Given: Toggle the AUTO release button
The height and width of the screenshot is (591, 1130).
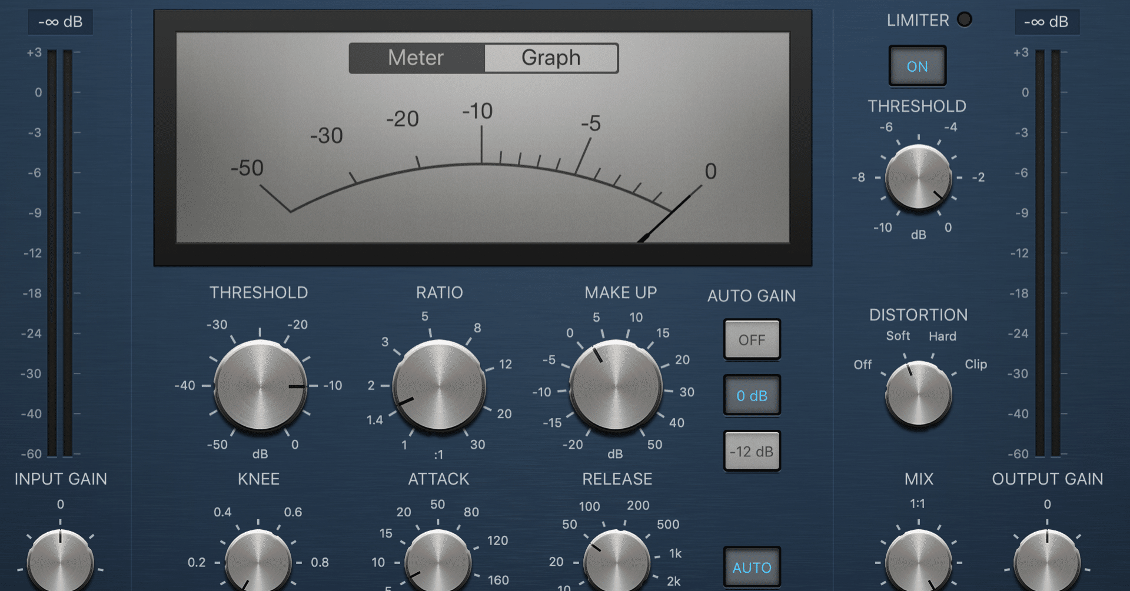Looking at the screenshot, I should 752,567.
